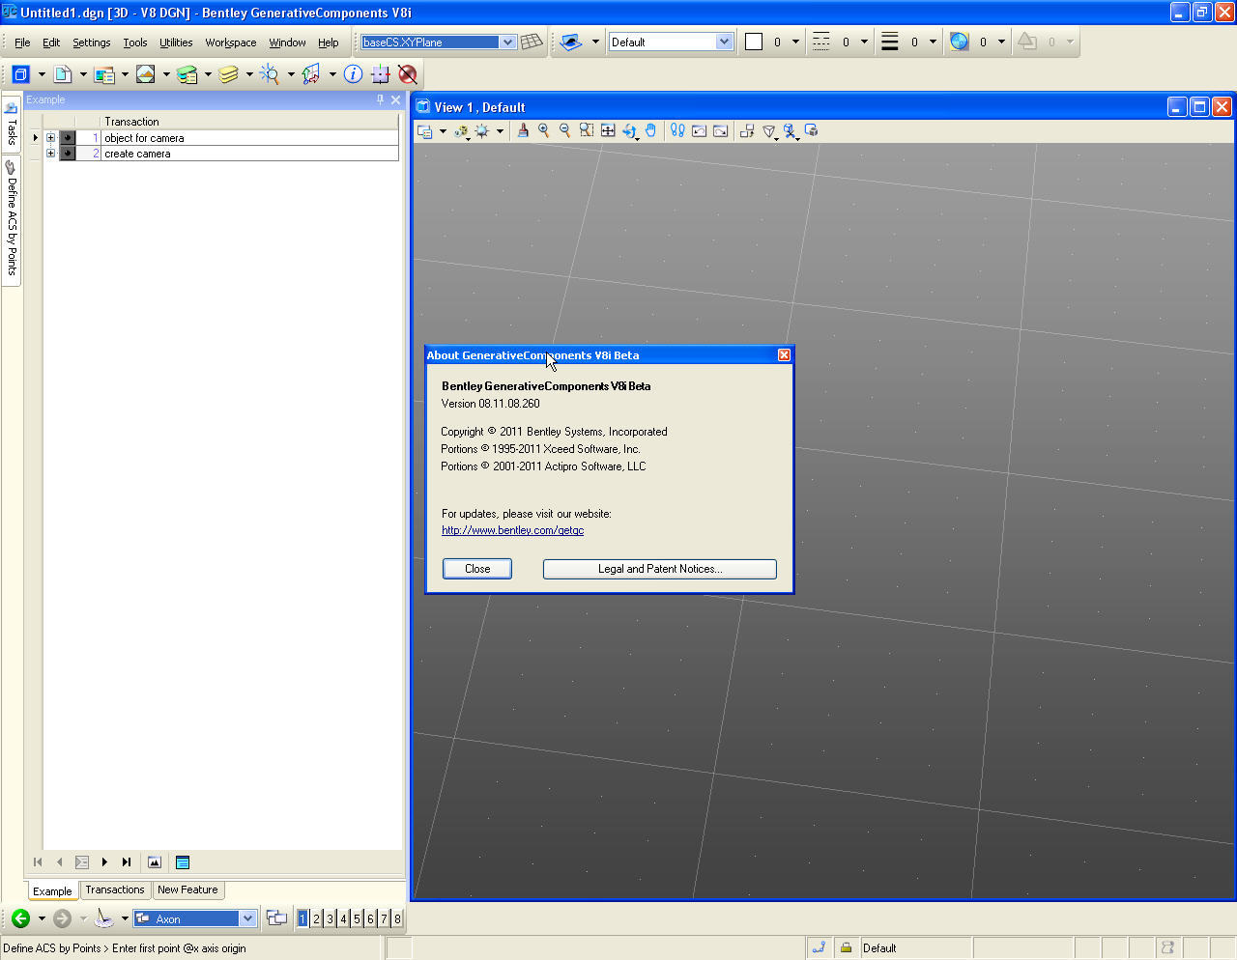Open the bentley.com/getgc link

click(512, 530)
